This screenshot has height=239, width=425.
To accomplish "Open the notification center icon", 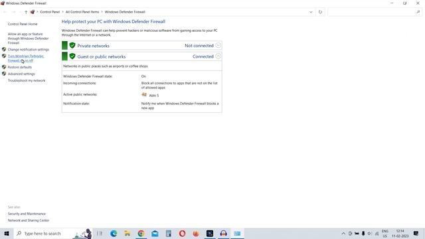I will pos(416,233).
